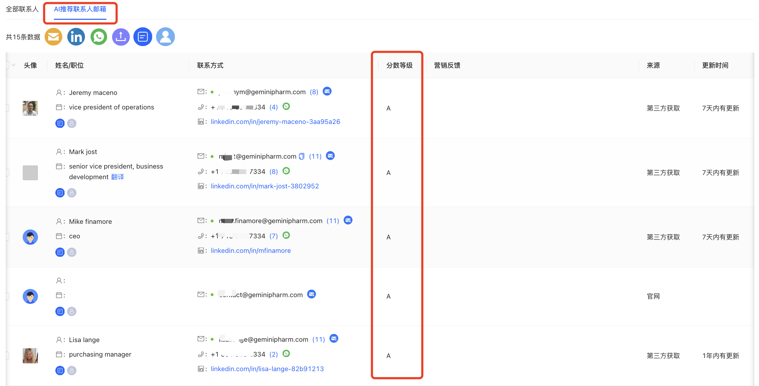
Task: Click the green WhatsApp toolbar icon
Action: point(99,37)
